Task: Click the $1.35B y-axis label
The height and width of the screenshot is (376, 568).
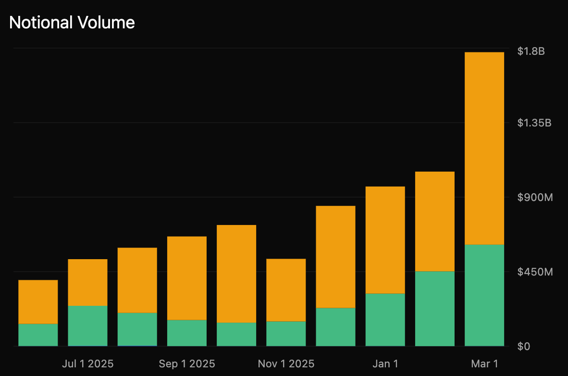Action: [x=534, y=123]
